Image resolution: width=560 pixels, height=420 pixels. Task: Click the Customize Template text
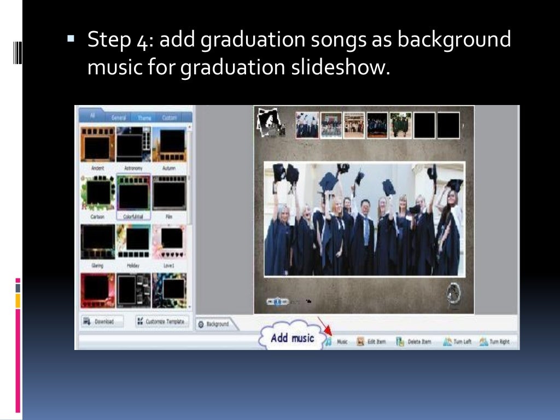click(165, 322)
